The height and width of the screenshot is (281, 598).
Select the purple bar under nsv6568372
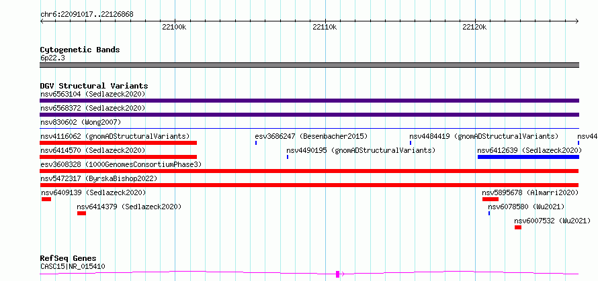[x=309, y=115]
